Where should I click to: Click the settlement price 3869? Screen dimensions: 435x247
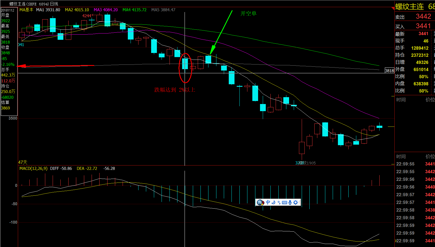pos(5,108)
